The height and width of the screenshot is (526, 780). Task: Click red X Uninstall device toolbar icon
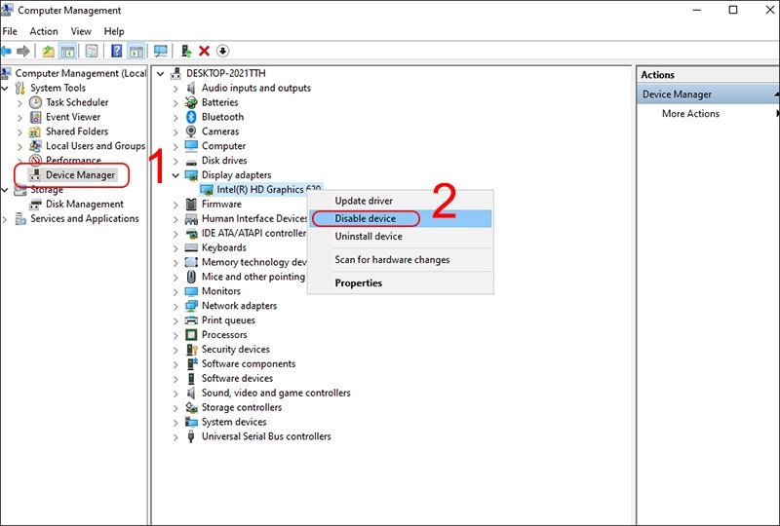(x=204, y=51)
